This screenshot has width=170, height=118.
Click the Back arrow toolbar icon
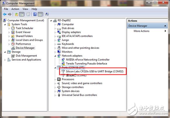pos(5,14)
